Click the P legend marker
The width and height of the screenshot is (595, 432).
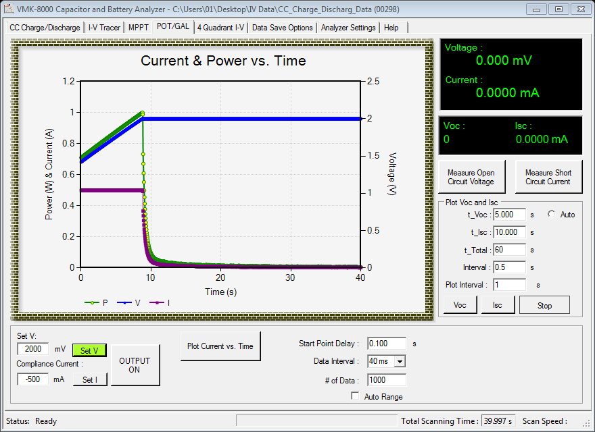click(x=92, y=302)
